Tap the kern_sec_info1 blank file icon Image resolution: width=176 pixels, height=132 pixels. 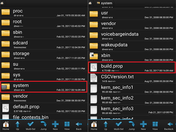pyautogui.click(x=94, y=89)
